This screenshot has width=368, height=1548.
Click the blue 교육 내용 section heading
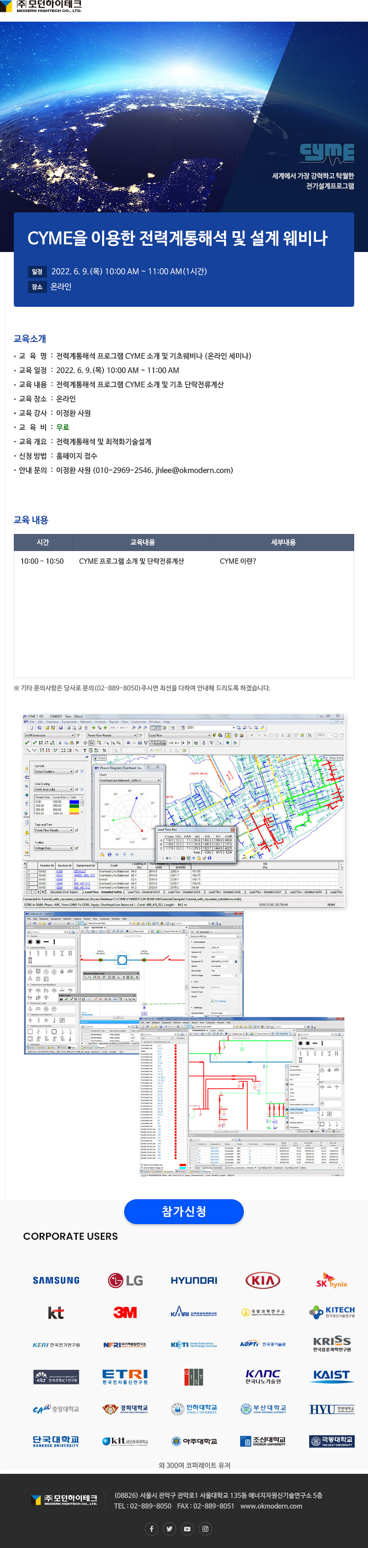click(x=31, y=521)
